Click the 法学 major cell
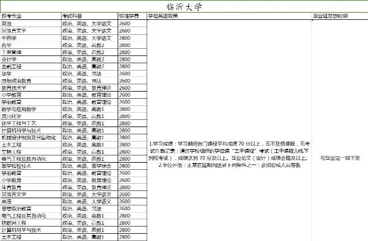The width and height of the screenshot is (368, 241). (x=31, y=74)
